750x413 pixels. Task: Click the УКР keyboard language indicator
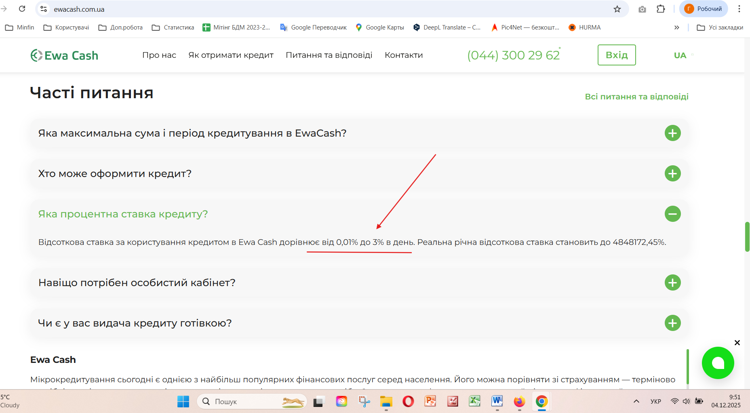point(656,401)
